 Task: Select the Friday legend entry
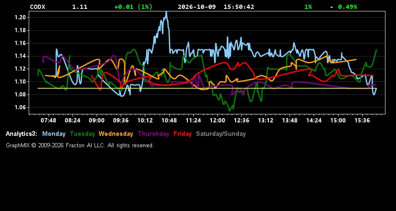(183, 134)
